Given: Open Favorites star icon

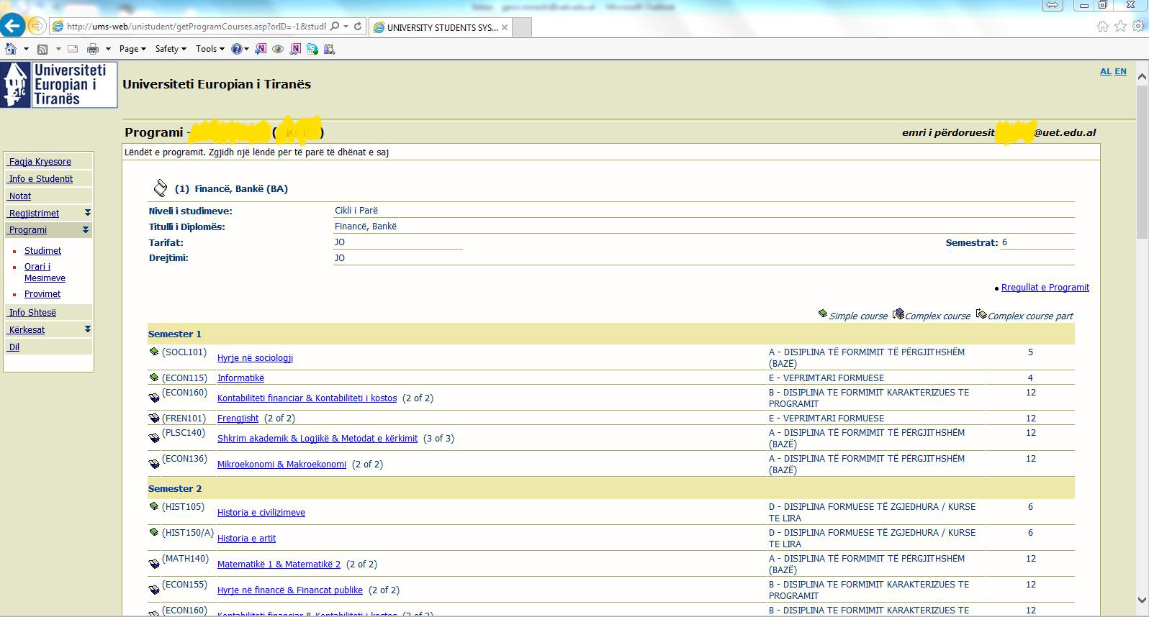Looking at the screenshot, I should pos(1120,27).
